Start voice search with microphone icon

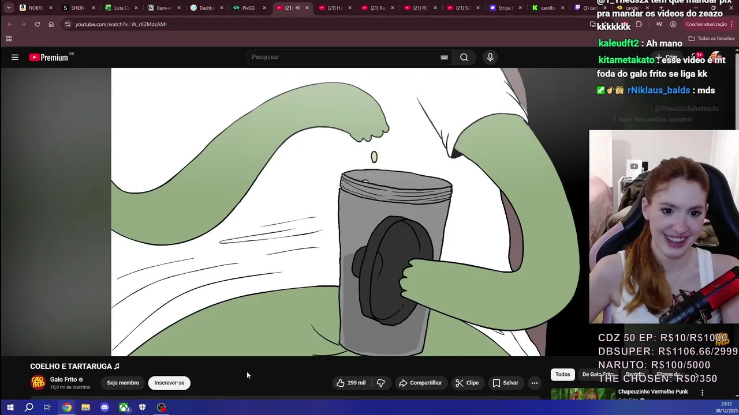point(490,57)
